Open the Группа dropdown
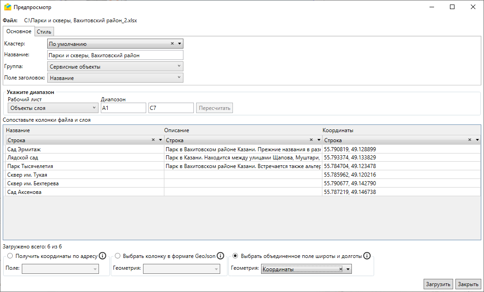Image resolution: width=484 pixels, height=292 pixels. point(115,67)
